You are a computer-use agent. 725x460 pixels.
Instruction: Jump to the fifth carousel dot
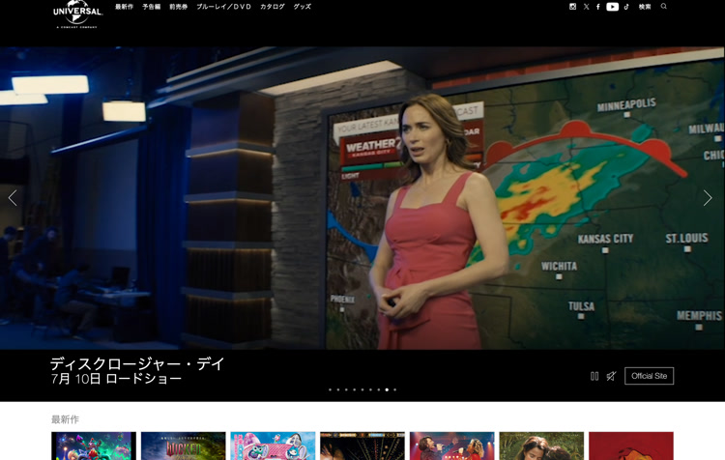[362, 389]
